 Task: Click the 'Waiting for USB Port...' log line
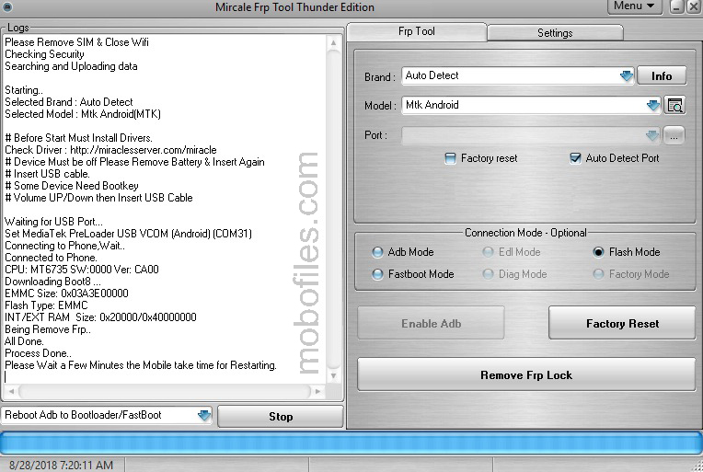[53, 222]
